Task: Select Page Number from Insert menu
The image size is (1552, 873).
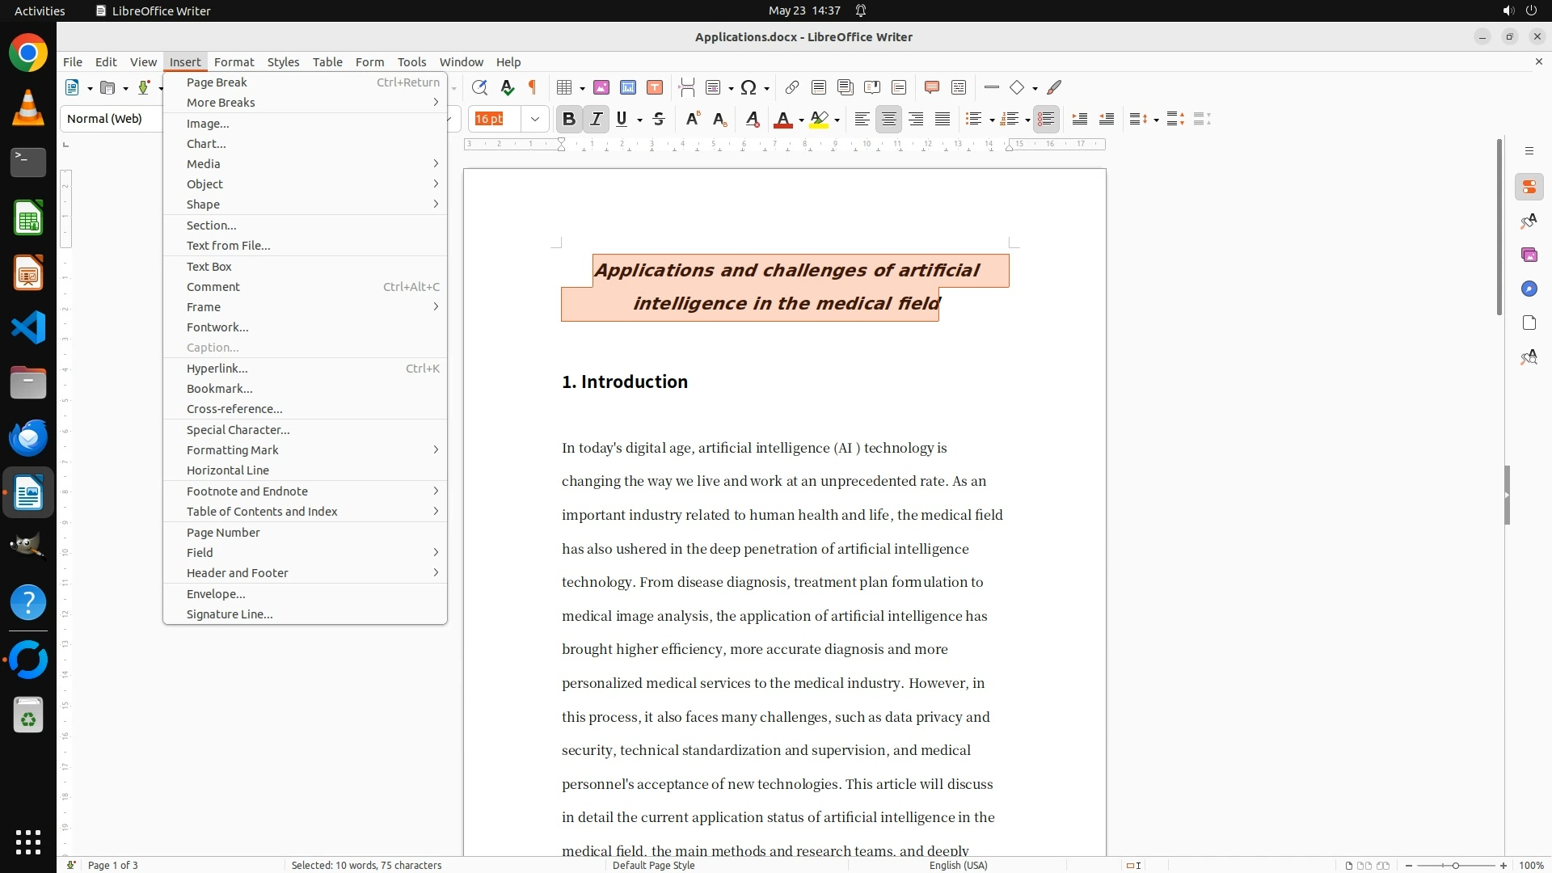Action: point(223,533)
